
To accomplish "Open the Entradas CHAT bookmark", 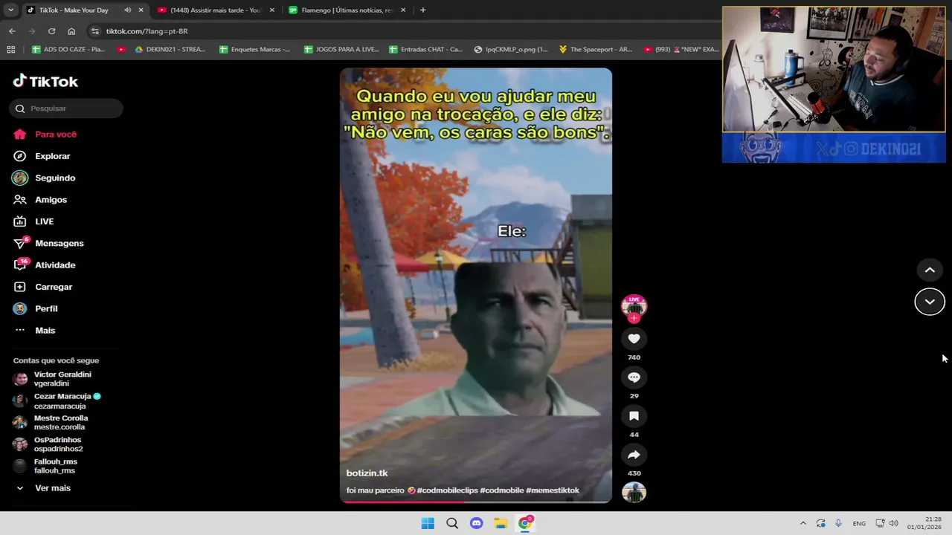I will pyautogui.click(x=425, y=49).
